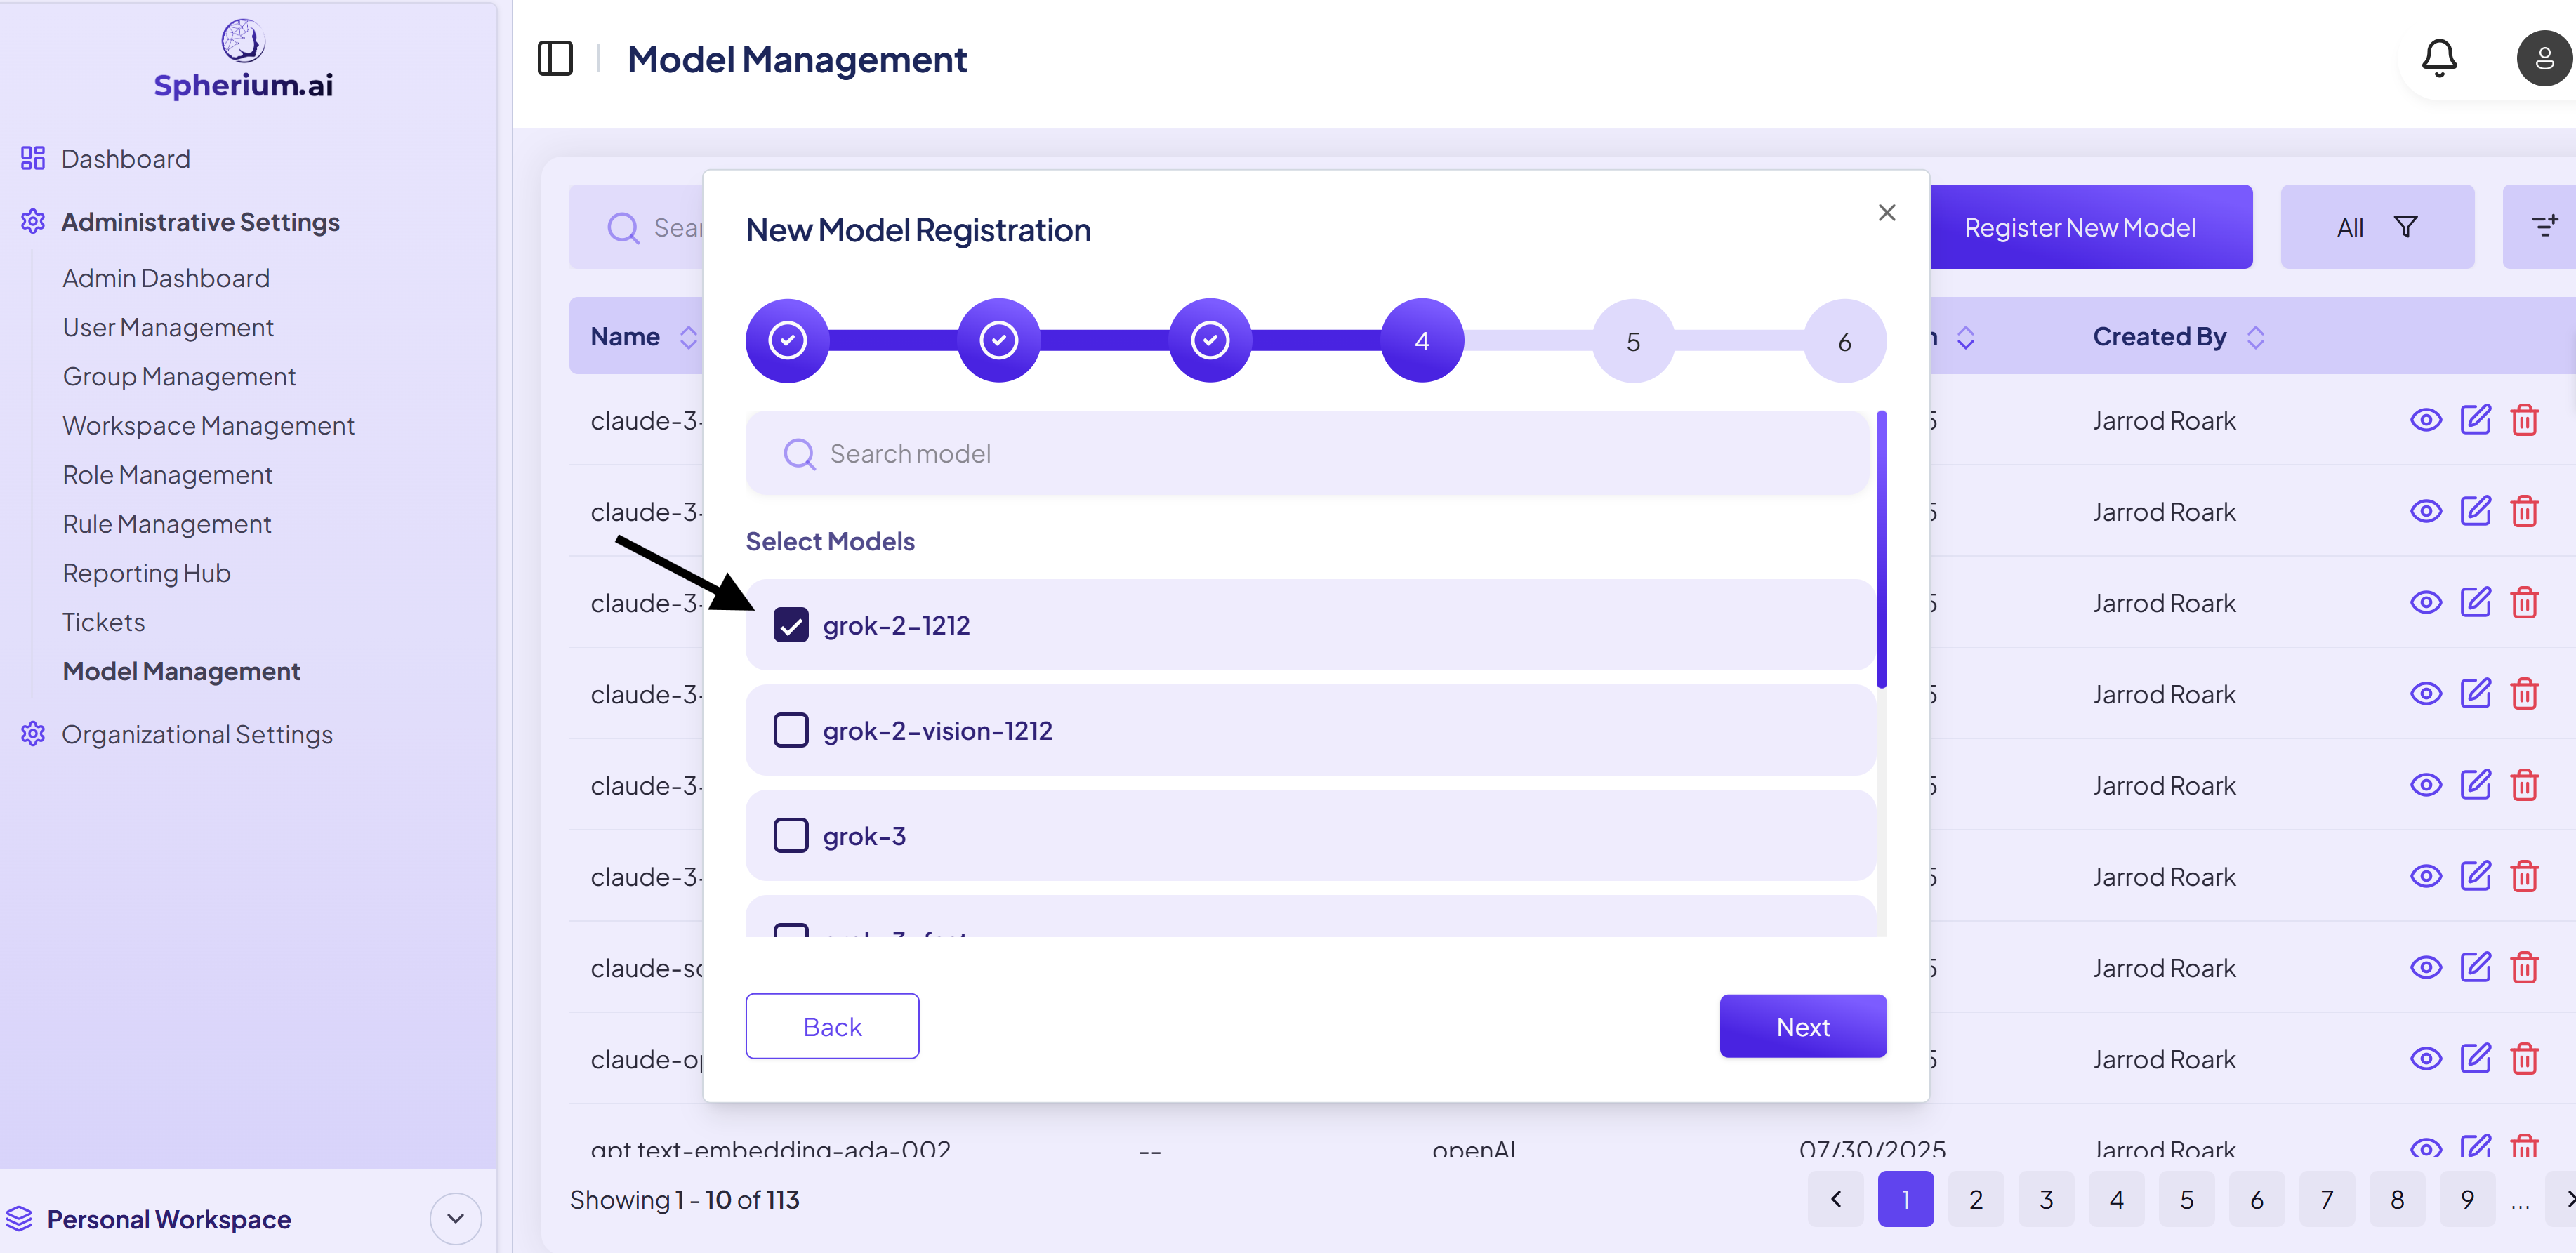Expand the Personal Workspace chevron

point(455,1218)
